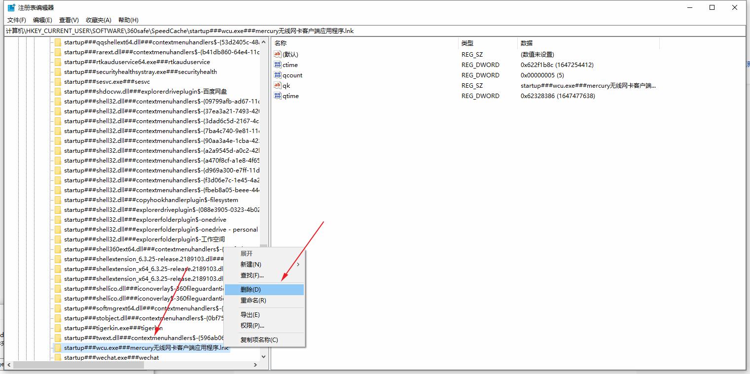Select 删除(D) in the context menu
Image resolution: width=750 pixels, height=374 pixels.
[250, 290]
